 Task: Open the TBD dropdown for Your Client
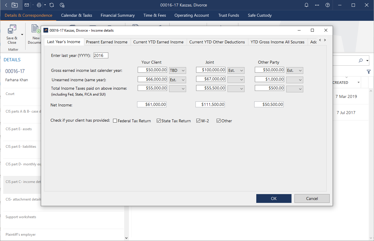click(x=178, y=70)
